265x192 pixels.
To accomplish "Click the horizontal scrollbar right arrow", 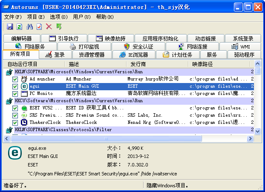I will coord(250,139).
